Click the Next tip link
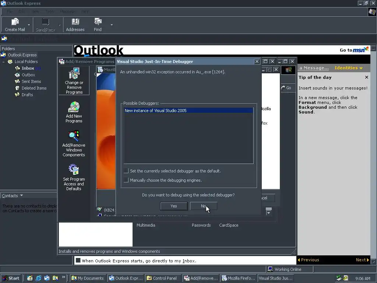This screenshot has height=283, width=377. (362, 260)
